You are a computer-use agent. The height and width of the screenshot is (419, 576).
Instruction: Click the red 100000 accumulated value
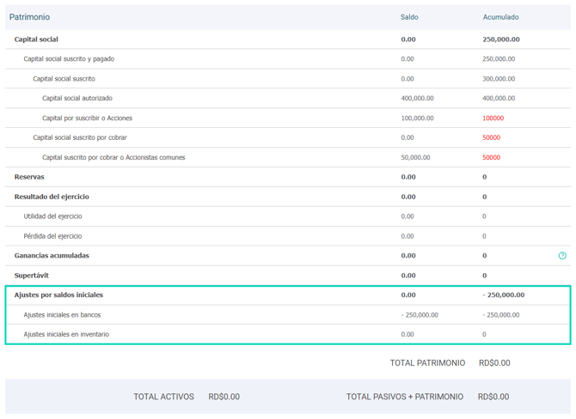pyautogui.click(x=493, y=118)
